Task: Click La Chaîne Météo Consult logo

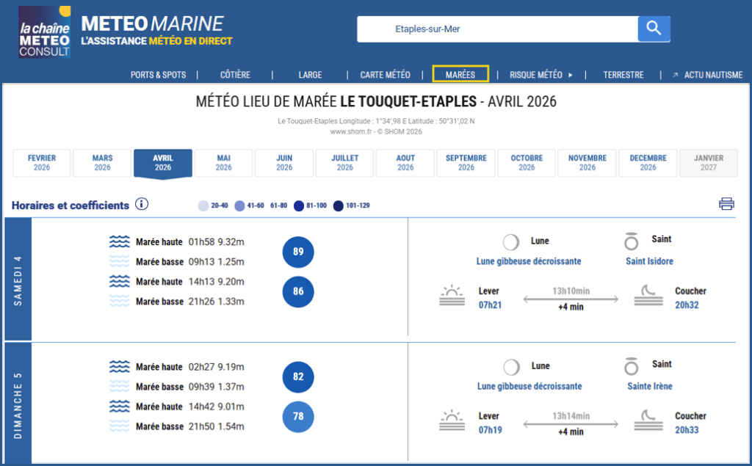Action: (45, 32)
